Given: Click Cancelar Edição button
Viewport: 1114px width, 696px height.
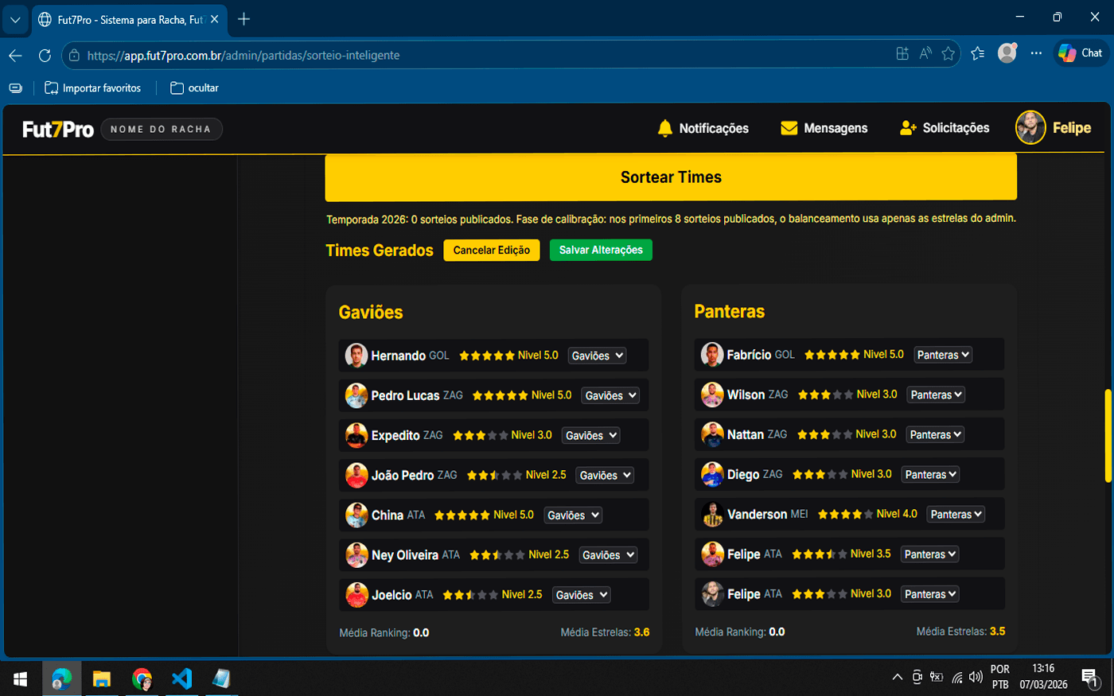Looking at the screenshot, I should click(x=491, y=250).
